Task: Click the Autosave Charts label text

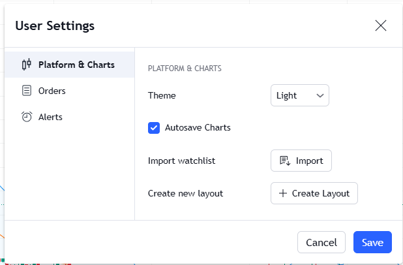Action: [x=198, y=128]
